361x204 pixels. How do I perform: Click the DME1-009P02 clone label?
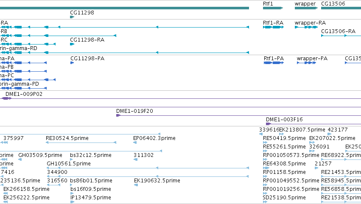point(24,94)
